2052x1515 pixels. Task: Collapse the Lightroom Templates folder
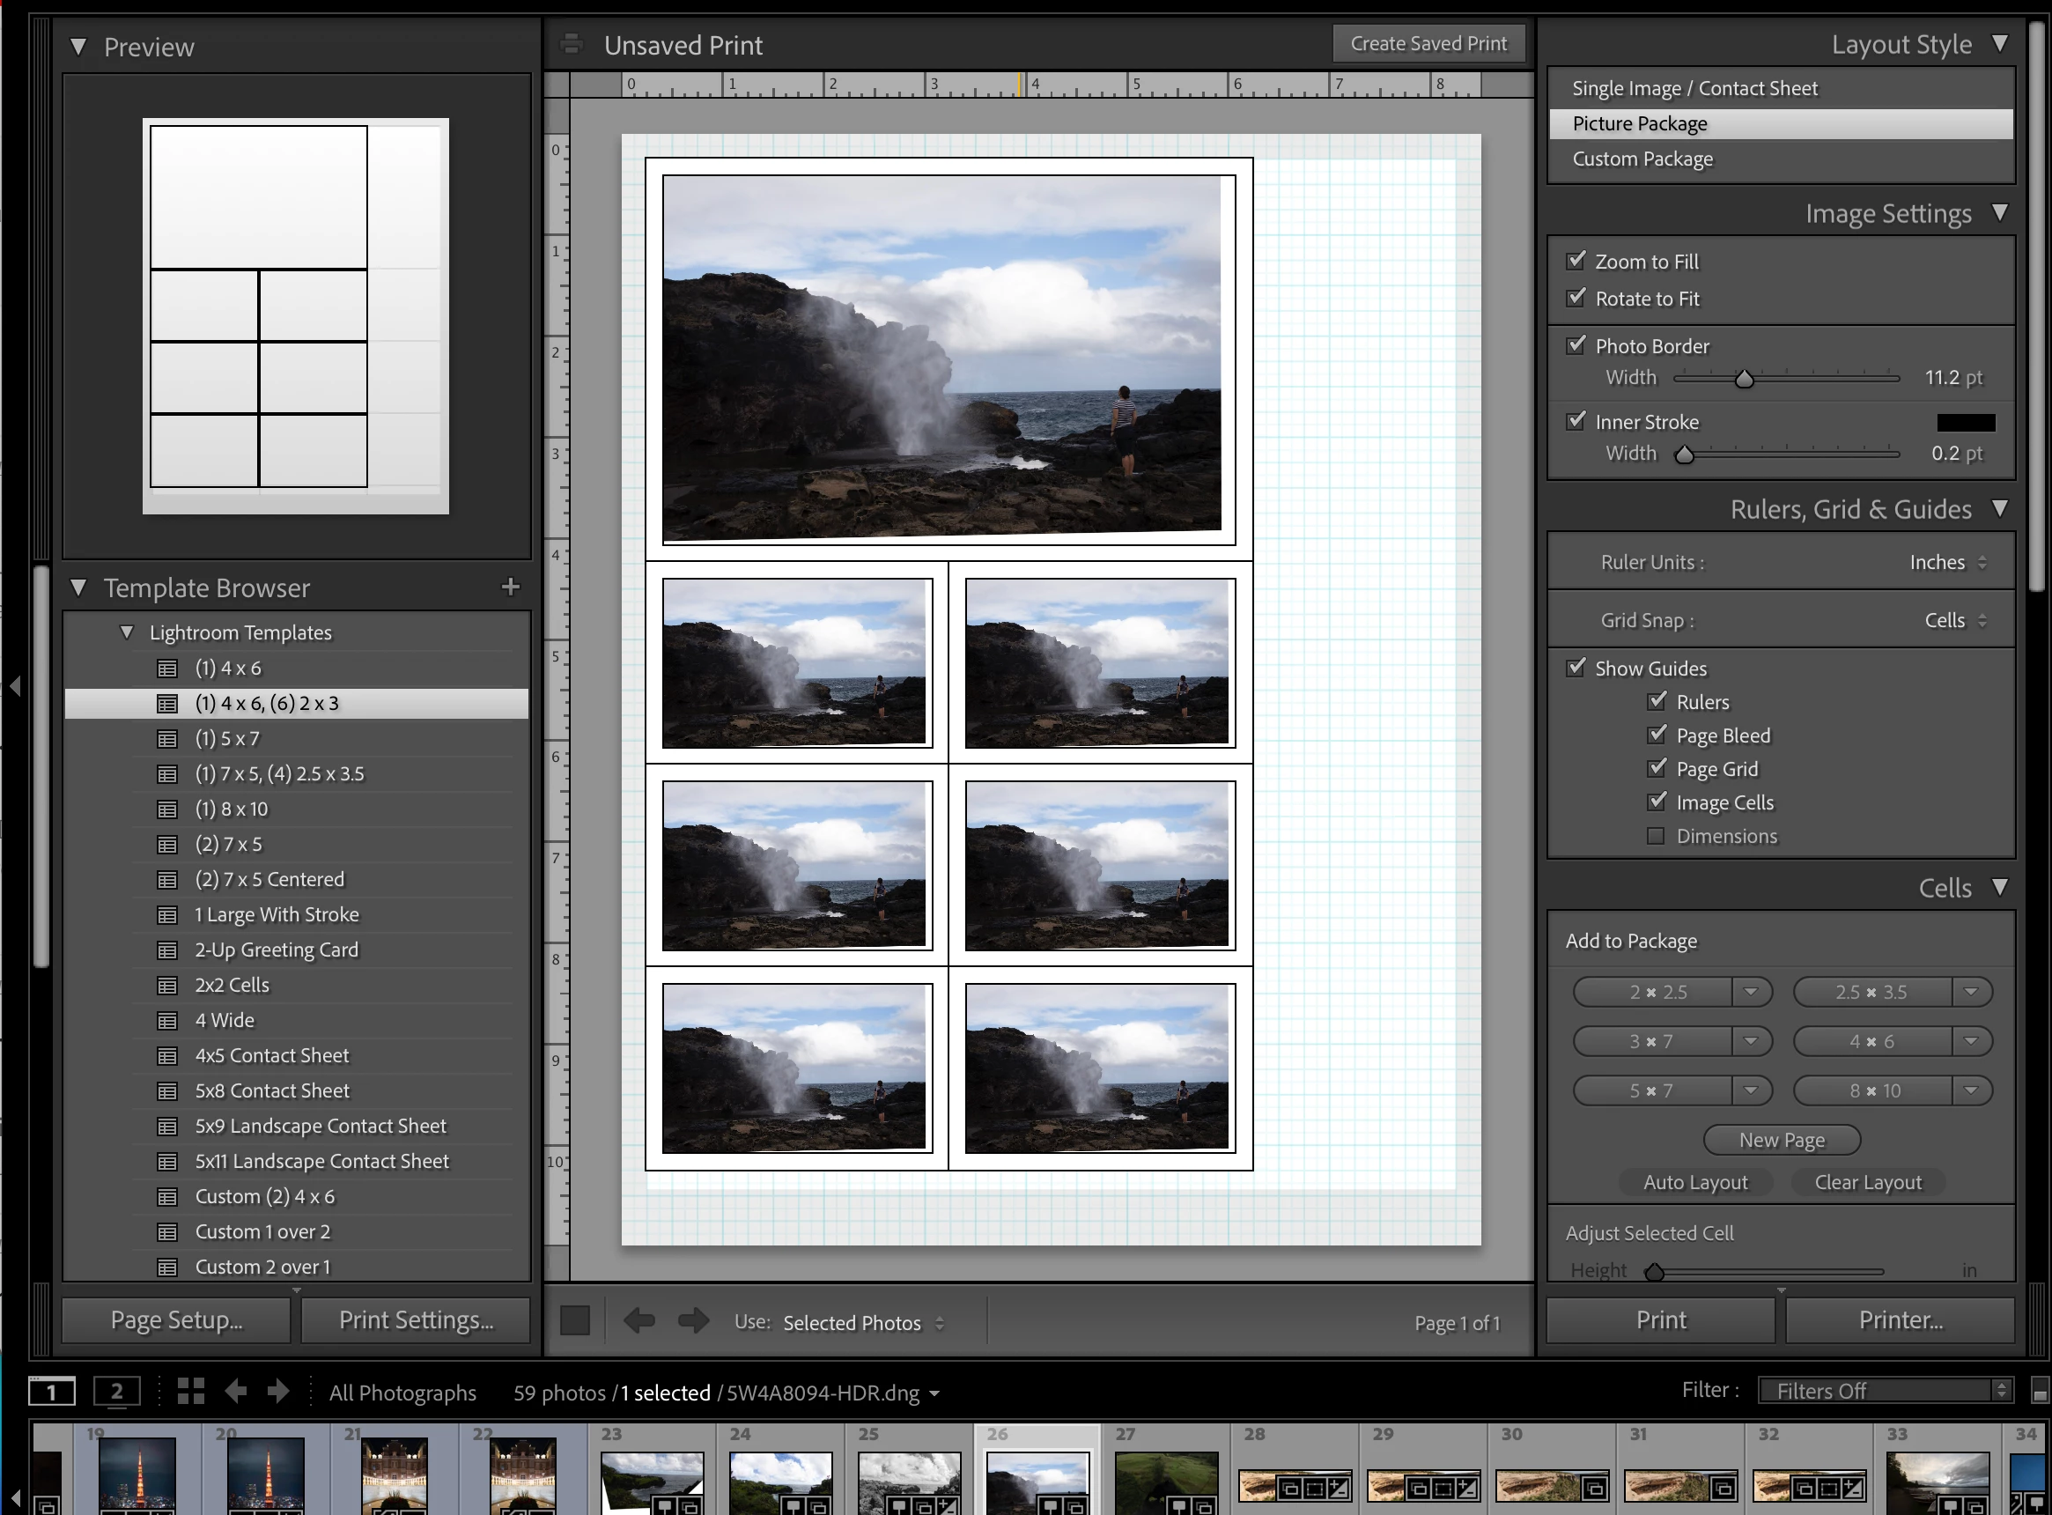[x=128, y=632]
